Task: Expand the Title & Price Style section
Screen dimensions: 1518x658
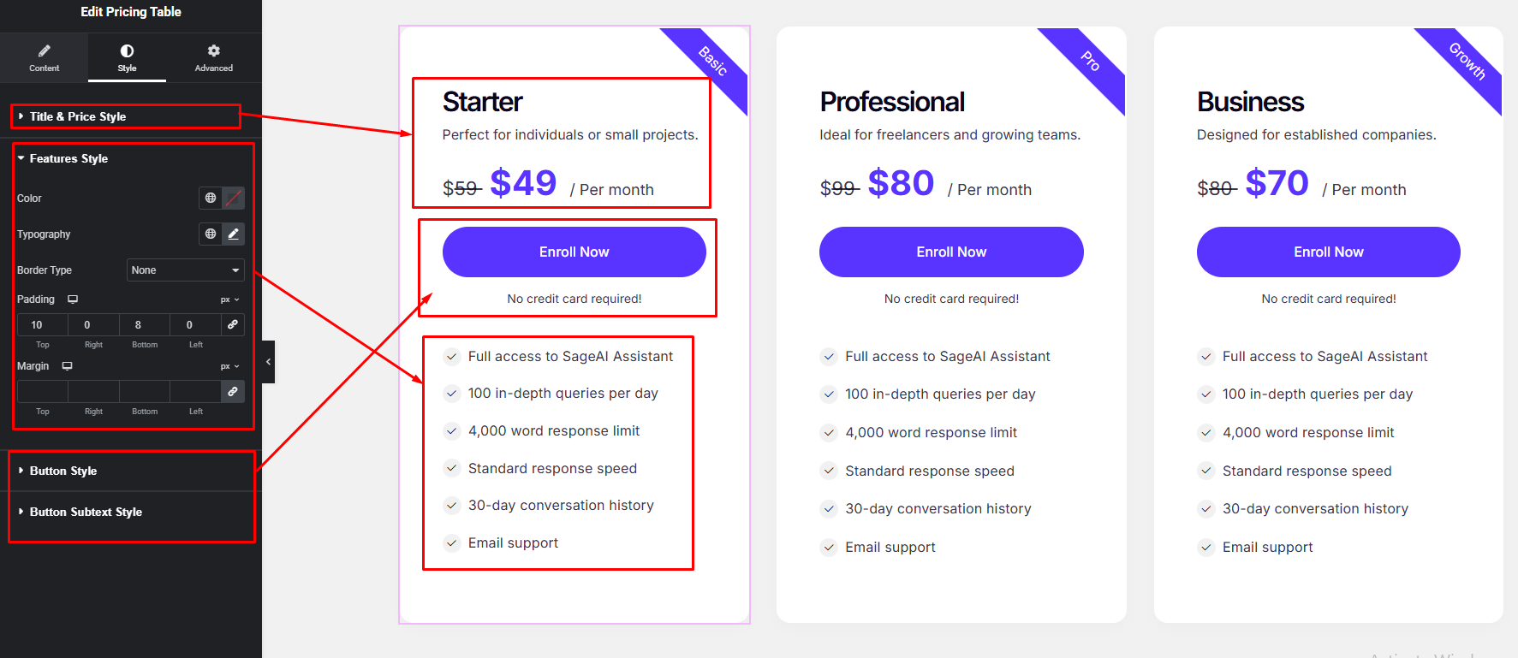Action: pyautogui.click(x=78, y=116)
